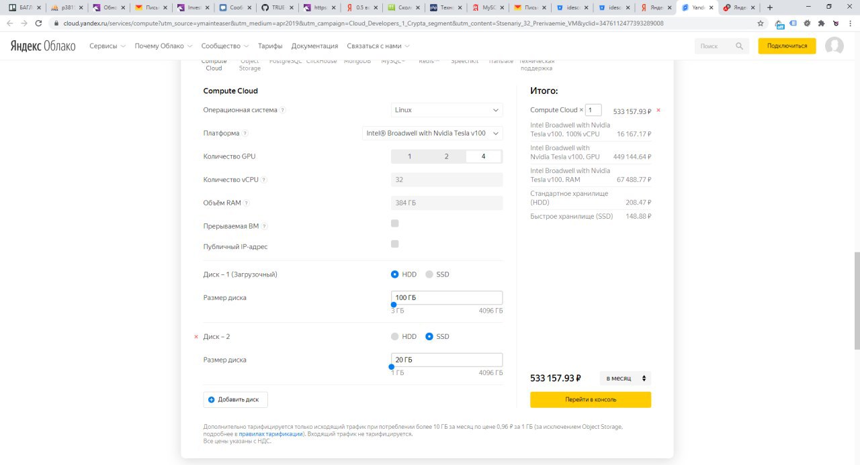This screenshot has height=465, width=860.
Task: Click the search magnifier icon
Action: pos(739,46)
